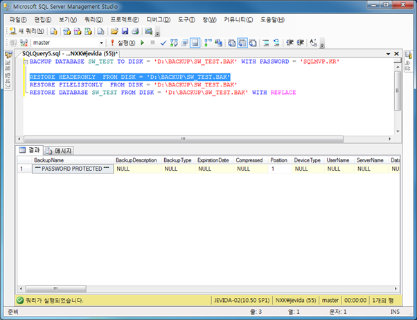The height and width of the screenshot is (320, 417).
Task: Select row 1 header in results grid
Action: tap(24, 169)
